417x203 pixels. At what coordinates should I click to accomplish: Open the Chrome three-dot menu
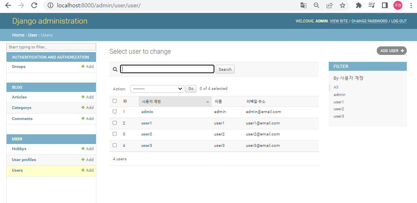[x=411, y=5]
